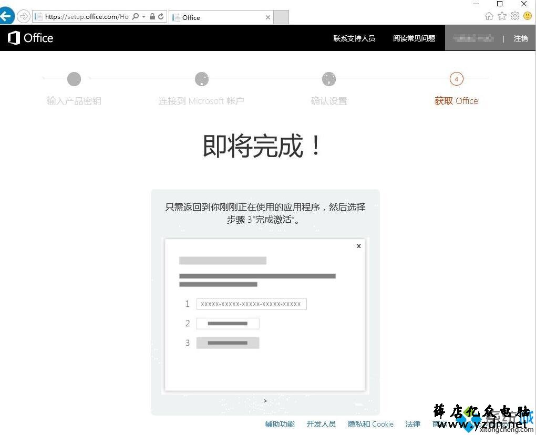Image resolution: width=536 pixels, height=435 pixels.
Task: Close the Office browser tab
Action: (x=267, y=17)
